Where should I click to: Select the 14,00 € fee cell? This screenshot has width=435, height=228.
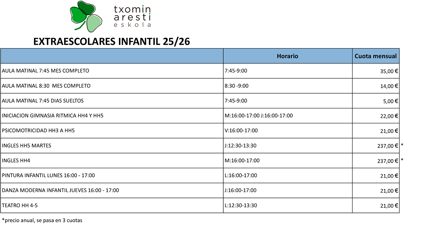pyautogui.click(x=389, y=86)
